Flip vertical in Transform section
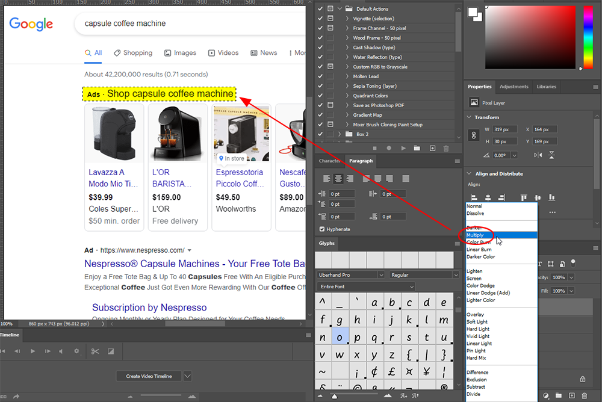The image size is (602, 402). pos(551,155)
